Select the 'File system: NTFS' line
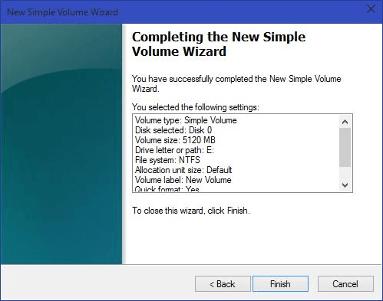 click(167, 160)
